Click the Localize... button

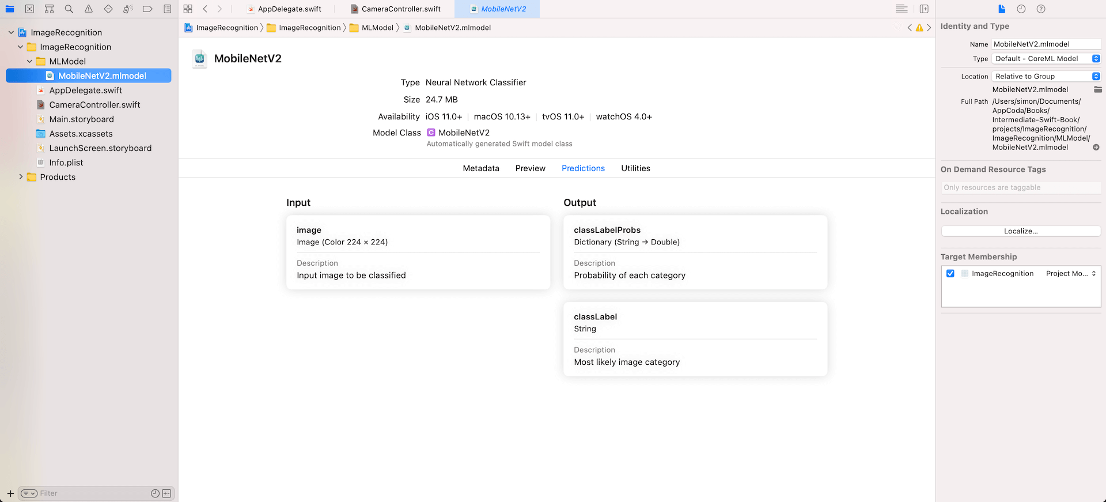click(1020, 231)
